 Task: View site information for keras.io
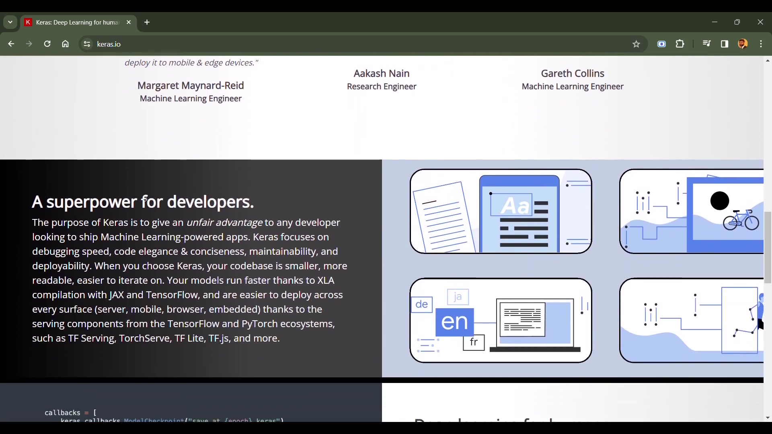[86, 44]
